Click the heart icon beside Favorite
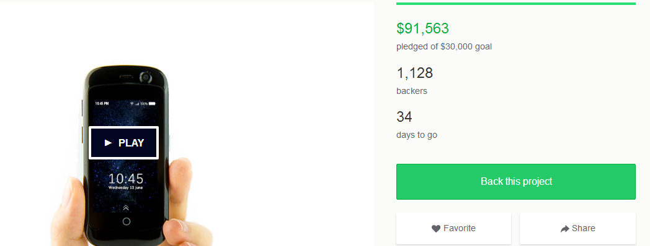650x246 pixels. coord(435,229)
